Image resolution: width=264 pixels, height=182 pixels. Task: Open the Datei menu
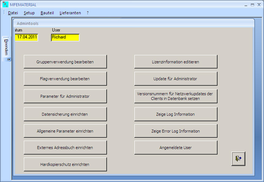(13, 13)
